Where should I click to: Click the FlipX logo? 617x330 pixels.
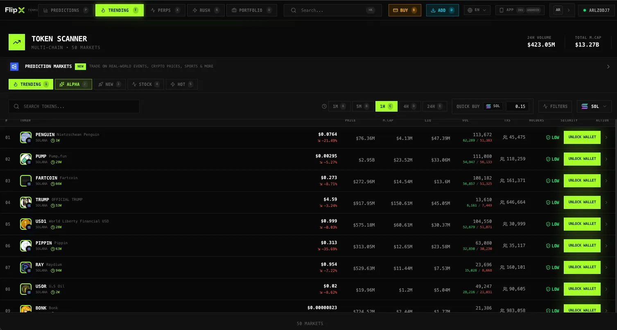point(15,10)
